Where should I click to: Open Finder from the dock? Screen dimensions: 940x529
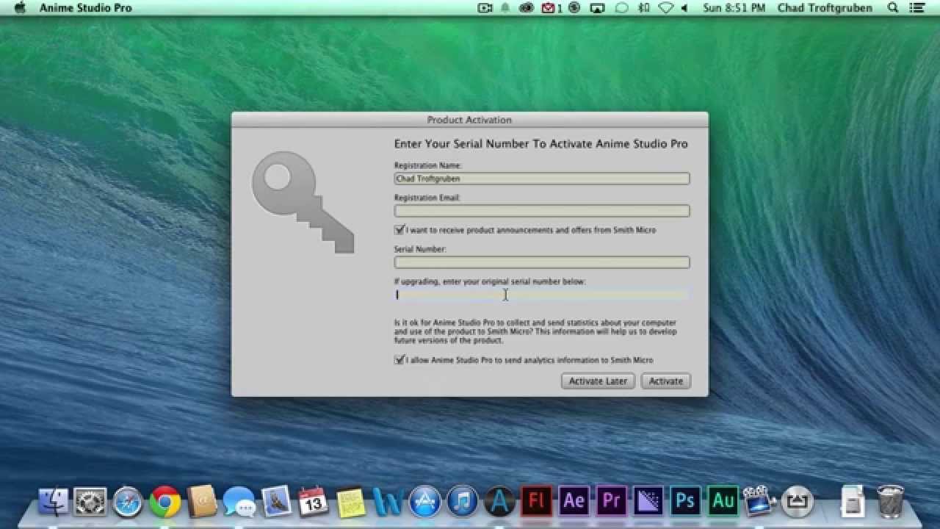pyautogui.click(x=53, y=501)
